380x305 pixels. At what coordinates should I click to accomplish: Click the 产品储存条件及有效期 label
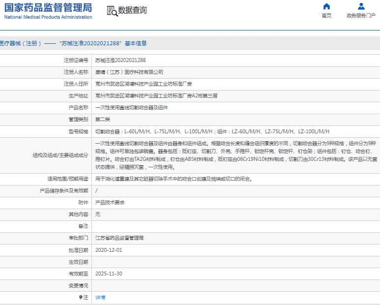64,191
